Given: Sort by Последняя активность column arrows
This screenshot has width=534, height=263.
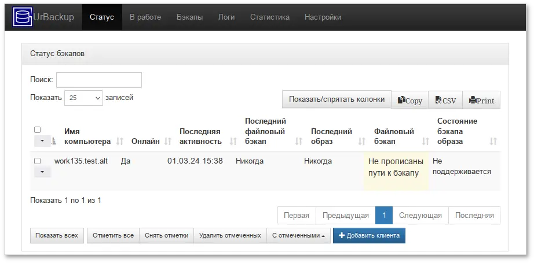Looking at the screenshot, I should pos(233,142).
